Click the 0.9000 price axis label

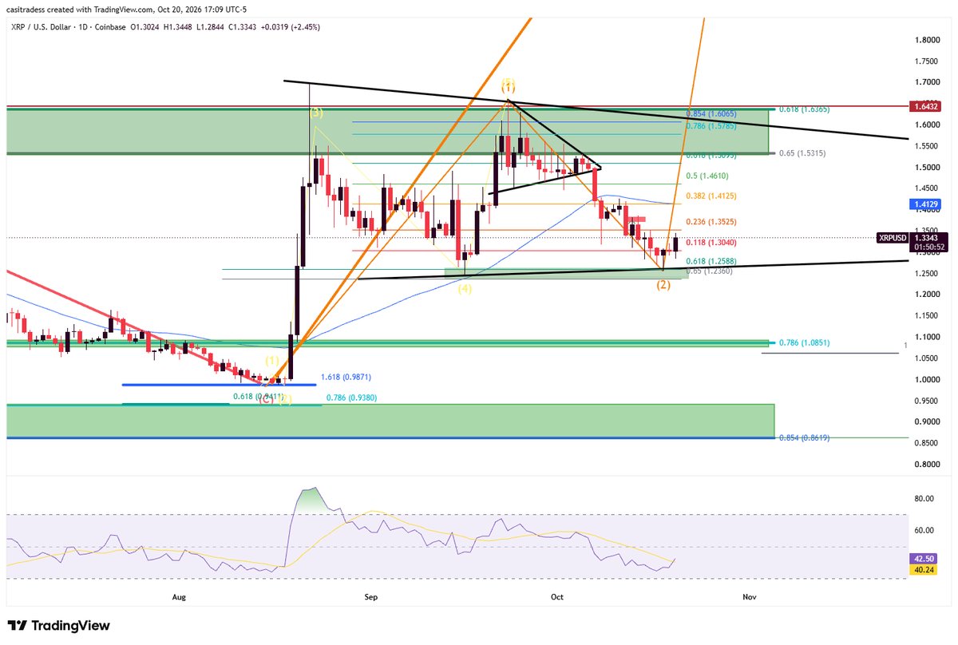pyautogui.click(x=928, y=422)
